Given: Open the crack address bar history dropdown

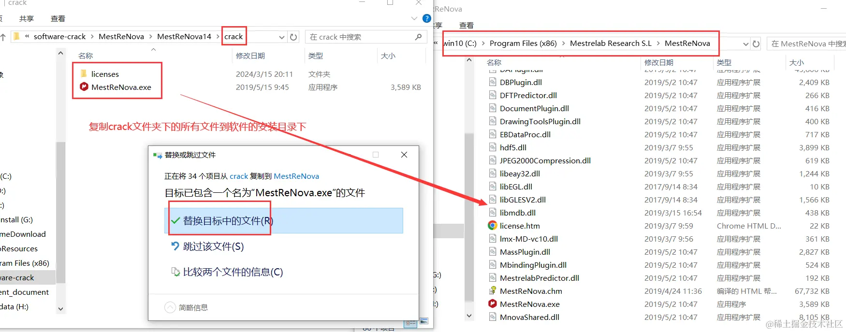Looking at the screenshot, I should [x=282, y=37].
